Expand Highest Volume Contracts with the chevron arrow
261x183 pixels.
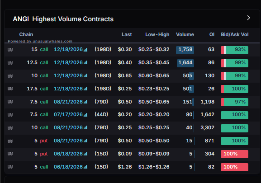(x=248, y=18)
